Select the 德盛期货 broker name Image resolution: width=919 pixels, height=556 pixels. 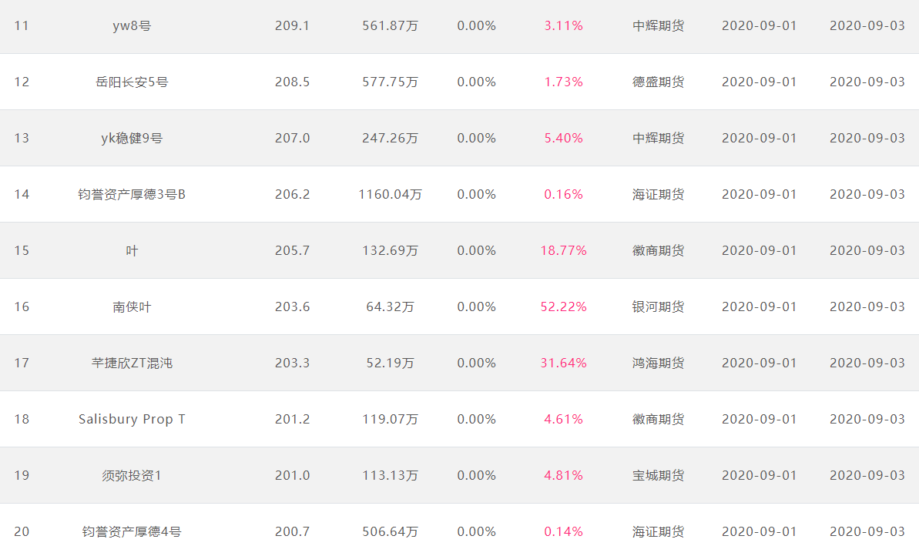(x=658, y=82)
